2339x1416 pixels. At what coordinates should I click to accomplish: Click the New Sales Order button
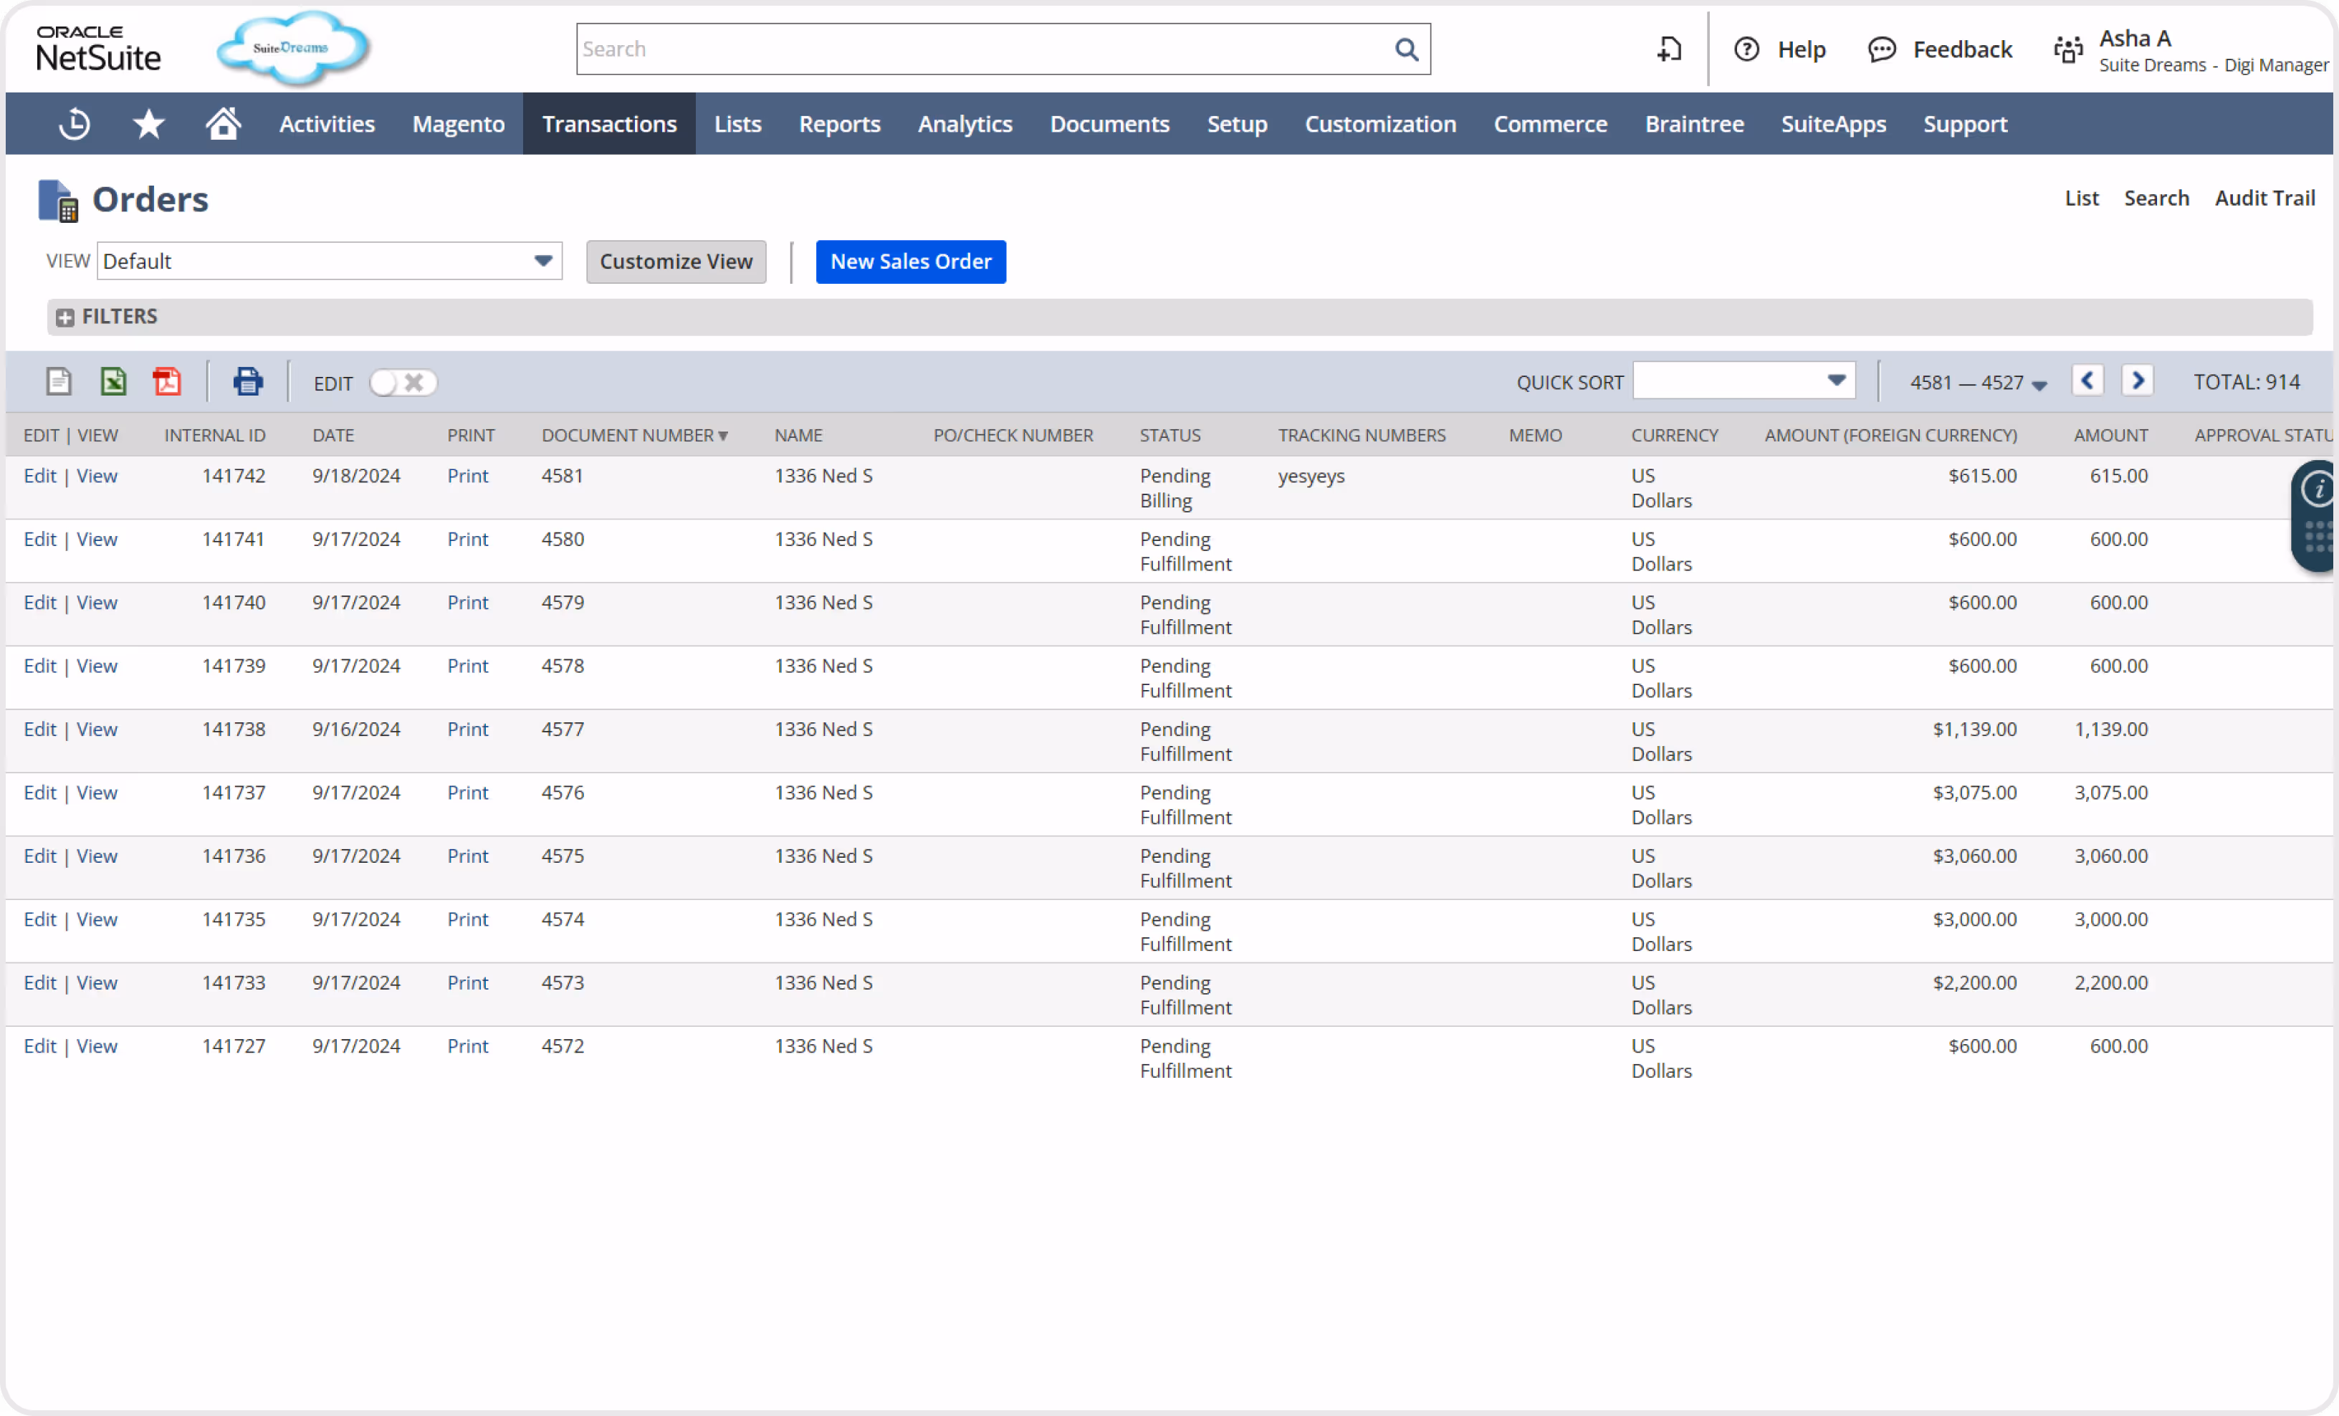point(910,262)
